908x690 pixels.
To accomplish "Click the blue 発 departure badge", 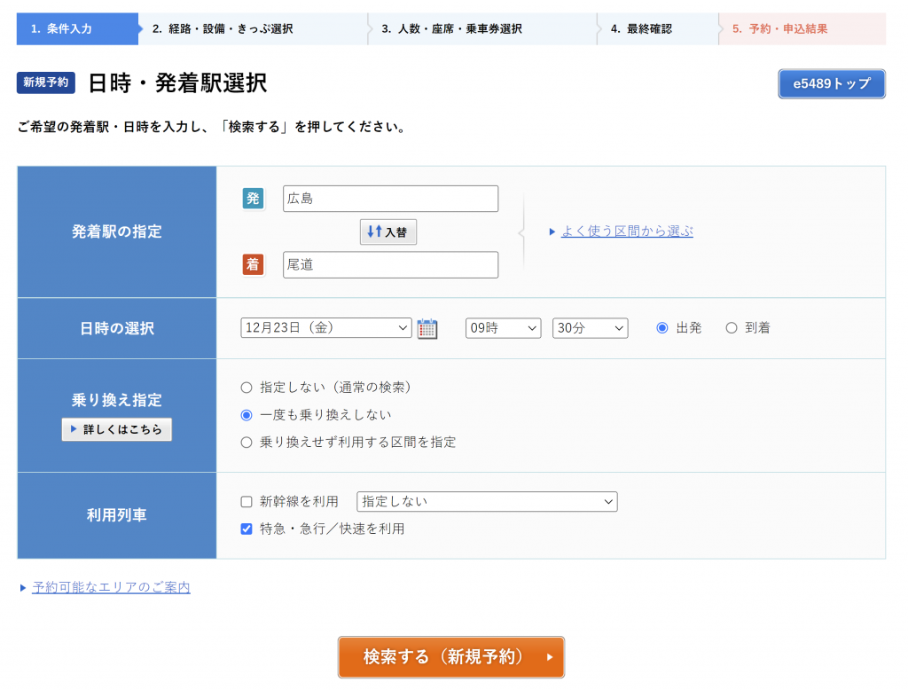I will click(x=254, y=199).
